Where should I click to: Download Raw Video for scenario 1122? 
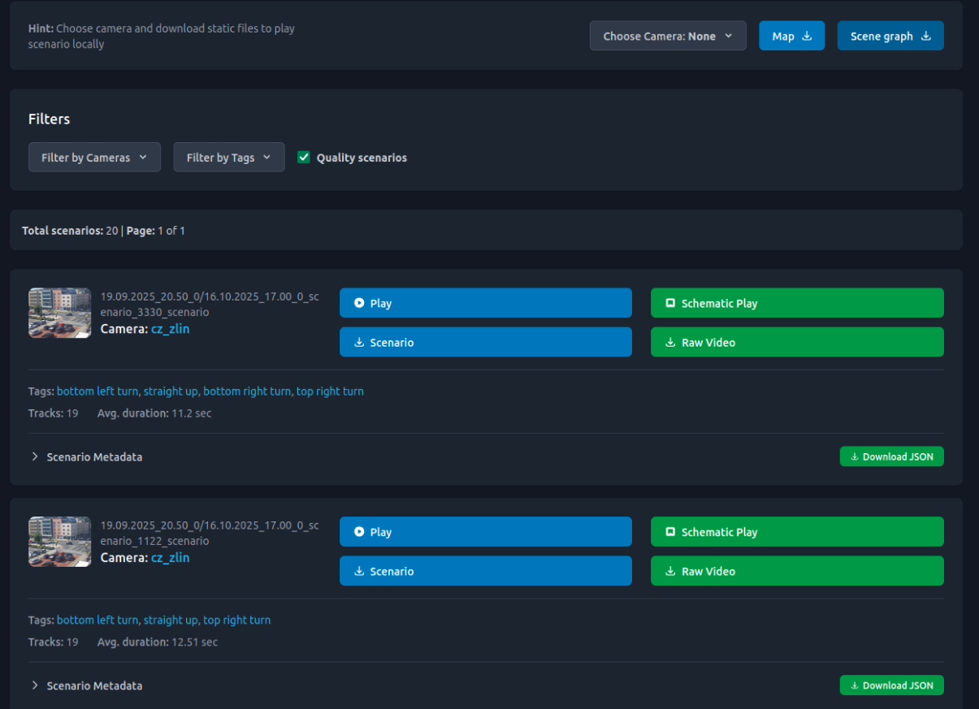(x=796, y=571)
